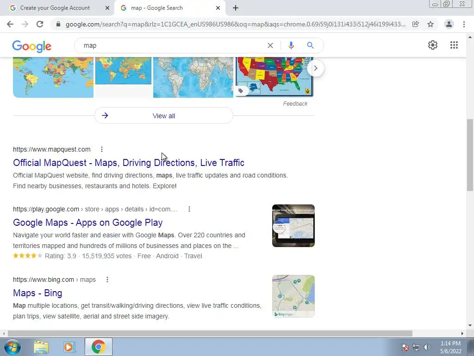Open File Explorer from the taskbar

[41, 347]
